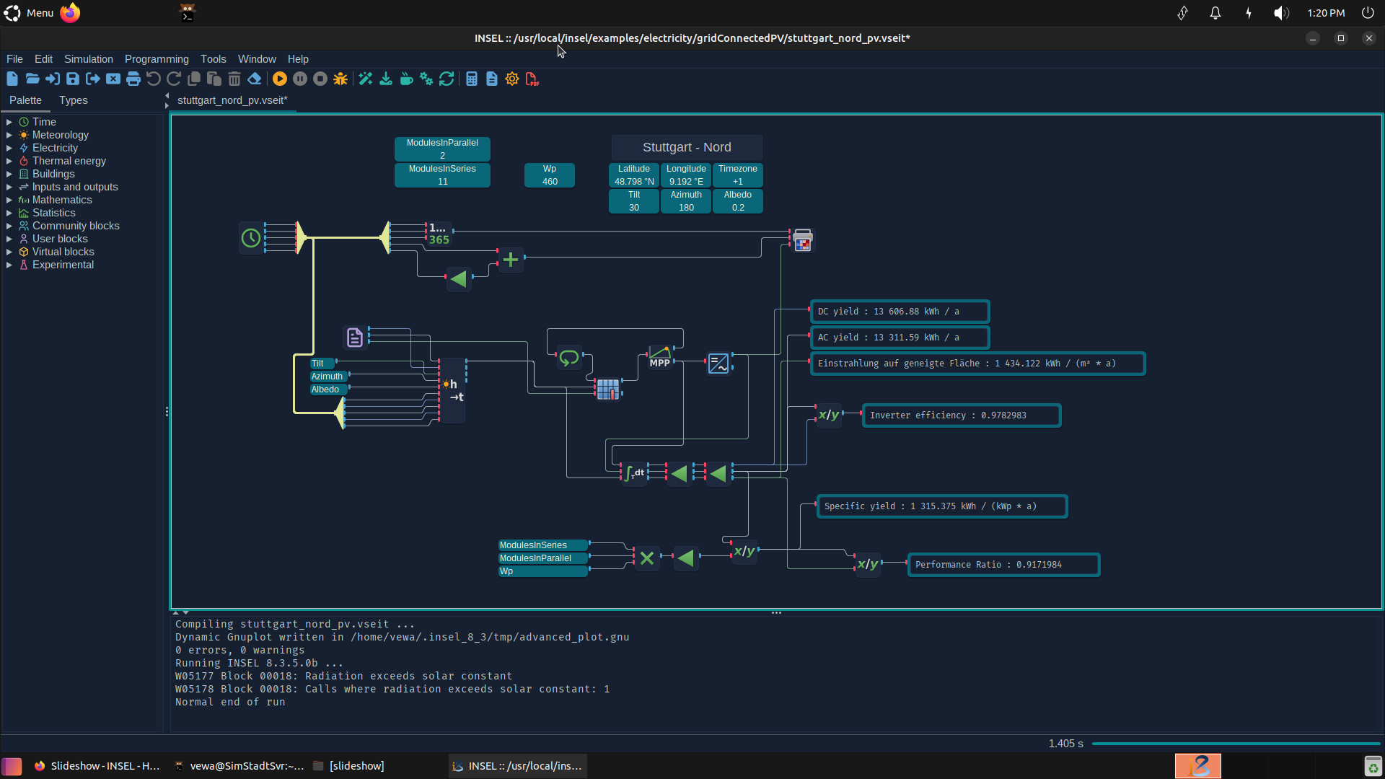The width and height of the screenshot is (1385, 779).
Task: Select the MPP tracker block
Action: [659, 357]
